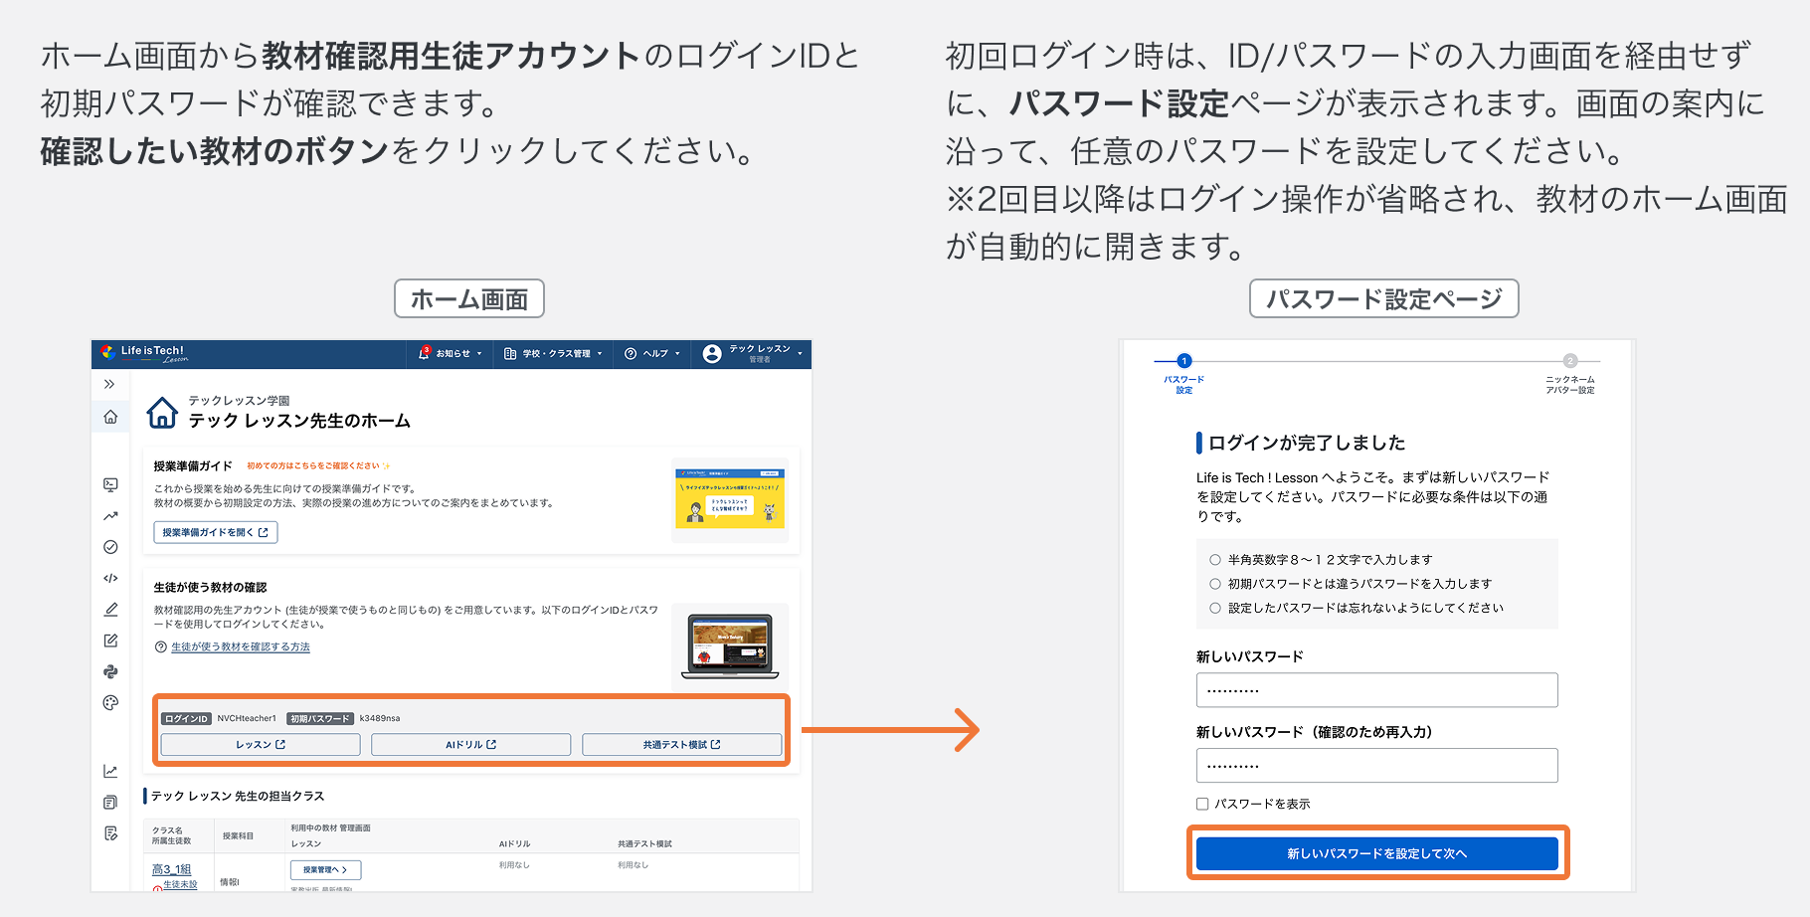Select the Python logo sidebar icon
The image size is (1810, 917).
coord(110,671)
